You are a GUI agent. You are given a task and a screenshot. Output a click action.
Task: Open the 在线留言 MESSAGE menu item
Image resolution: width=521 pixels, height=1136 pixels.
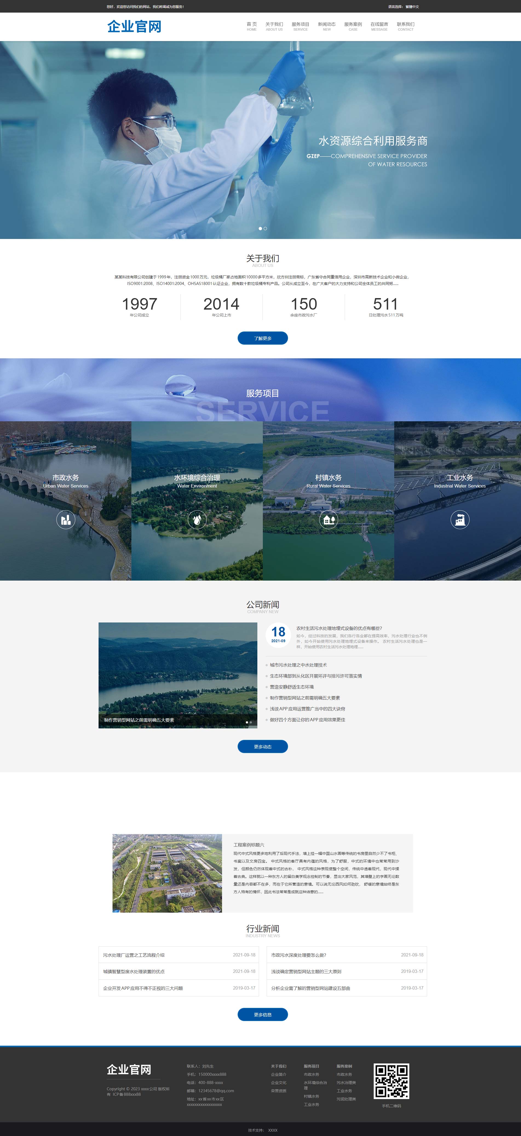(379, 27)
